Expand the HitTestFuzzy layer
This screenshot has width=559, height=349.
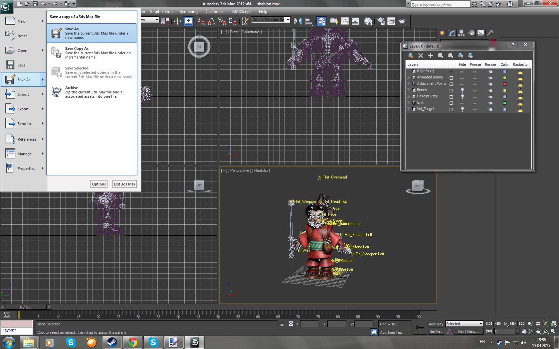point(409,96)
